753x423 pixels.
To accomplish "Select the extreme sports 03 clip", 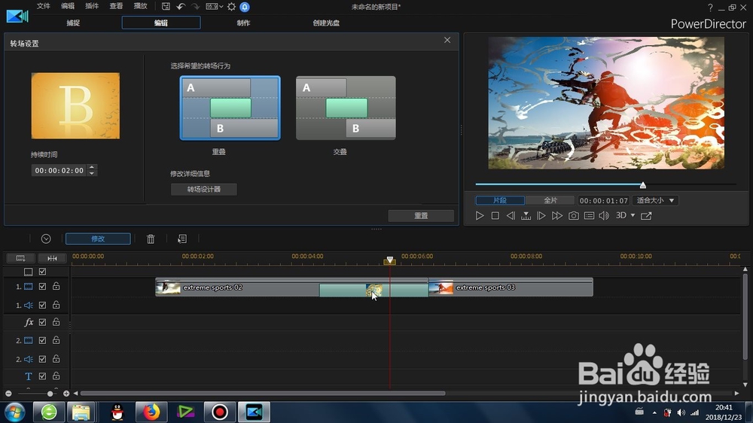I will [511, 288].
